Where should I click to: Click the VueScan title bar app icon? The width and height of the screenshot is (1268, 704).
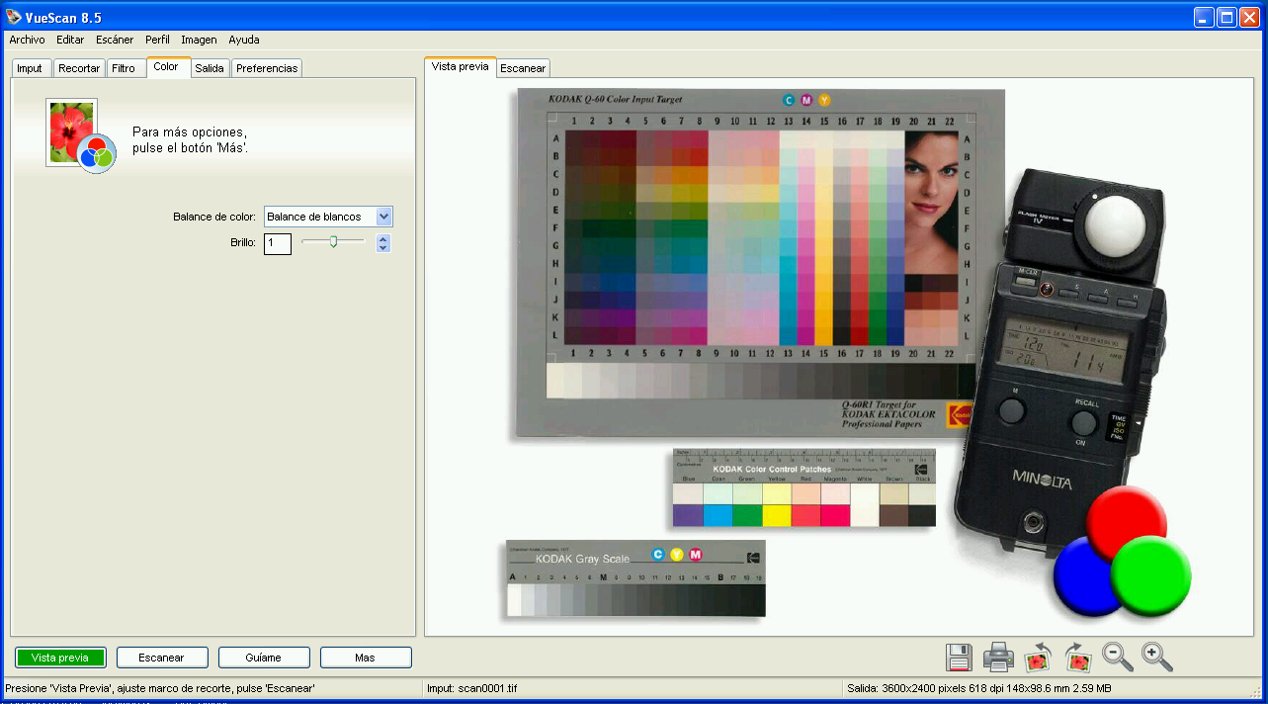13,17
